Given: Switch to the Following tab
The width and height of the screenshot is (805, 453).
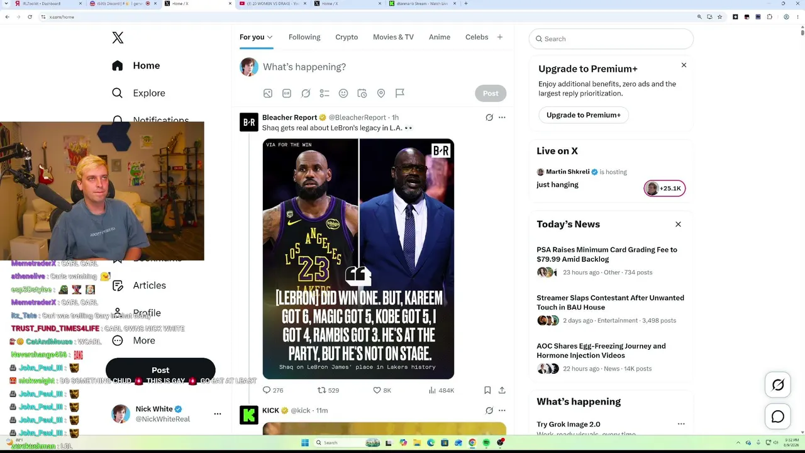Looking at the screenshot, I should point(304,37).
